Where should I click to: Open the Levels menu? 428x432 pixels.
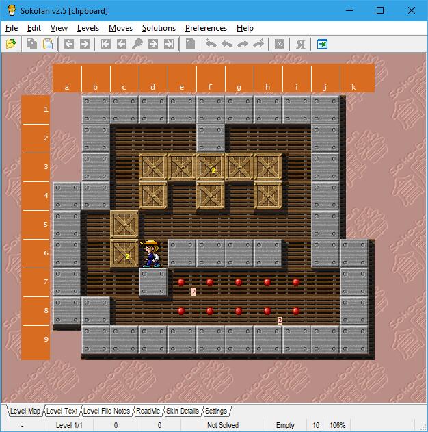pyautogui.click(x=88, y=28)
